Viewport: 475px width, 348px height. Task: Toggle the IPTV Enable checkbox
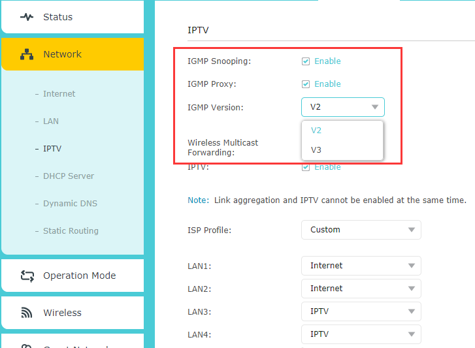[x=305, y=167]
